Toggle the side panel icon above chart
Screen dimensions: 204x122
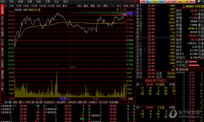point(124,10)
